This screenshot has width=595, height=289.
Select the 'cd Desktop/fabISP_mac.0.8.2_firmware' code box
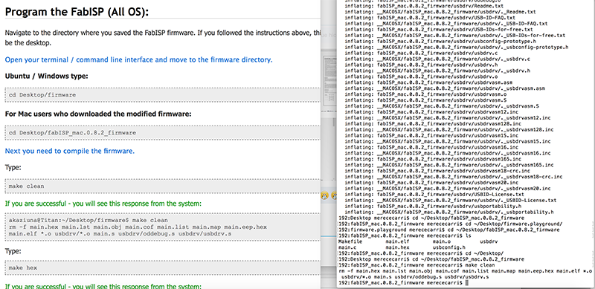click(x=162, y=133)
